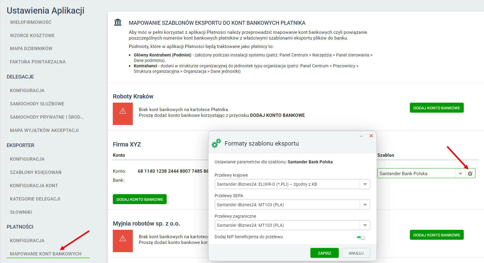Click Dodaj konto bankowe for Roboty Kraków
The width and height of the screenshot is (484, 263).
pyautogui.click(x=437, y=108)
